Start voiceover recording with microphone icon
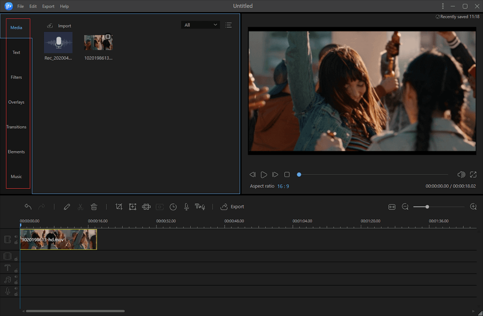 [186, 206]
